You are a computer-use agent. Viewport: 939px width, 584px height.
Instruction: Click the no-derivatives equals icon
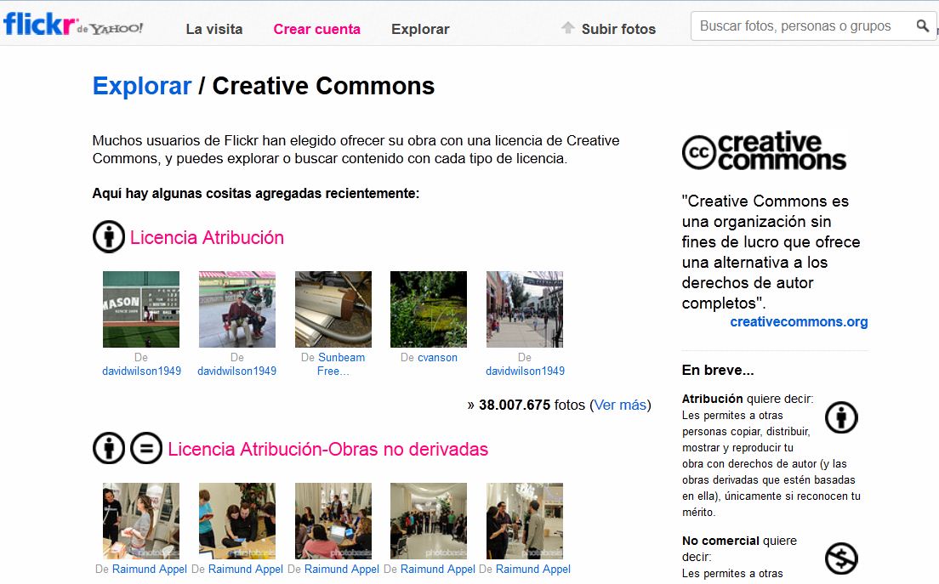click(146, 448)
